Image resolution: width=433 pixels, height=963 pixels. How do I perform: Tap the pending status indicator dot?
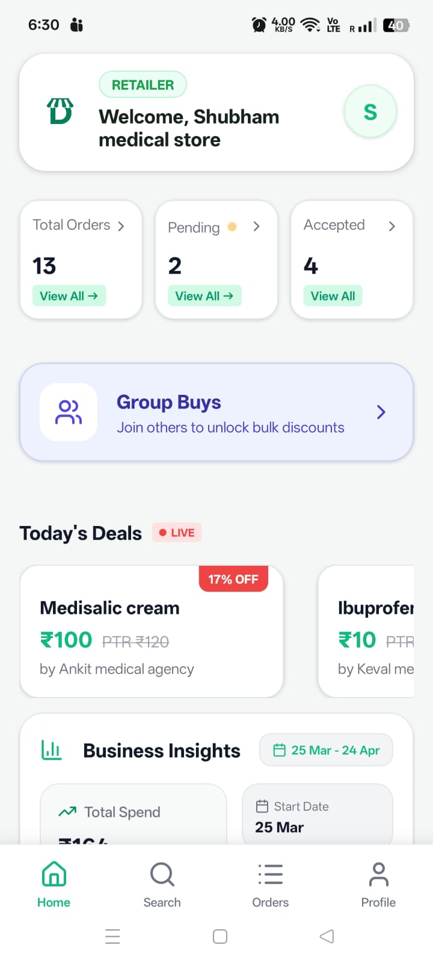coord(232,228)
